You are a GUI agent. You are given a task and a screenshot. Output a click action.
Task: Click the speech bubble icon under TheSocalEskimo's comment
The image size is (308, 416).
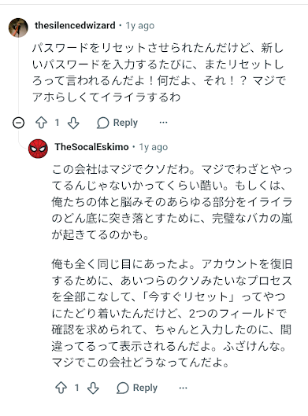point(123,388)
